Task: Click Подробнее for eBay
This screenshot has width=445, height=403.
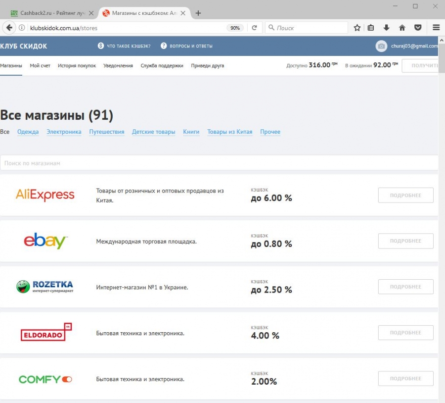Action: [x=405, y=241]
